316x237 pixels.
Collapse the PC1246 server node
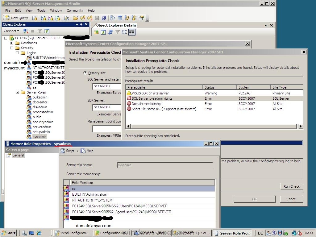coord(6,38)
